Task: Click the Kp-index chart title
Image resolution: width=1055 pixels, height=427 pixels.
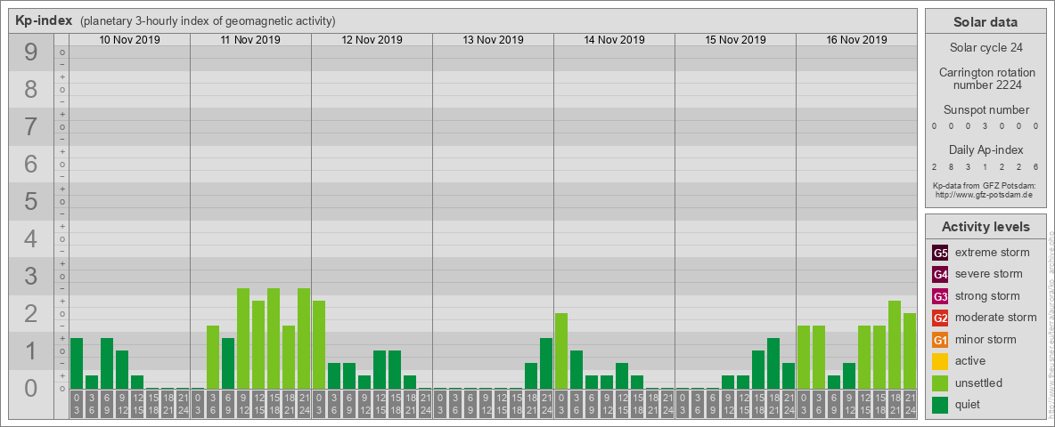Action: coord(44,20)
